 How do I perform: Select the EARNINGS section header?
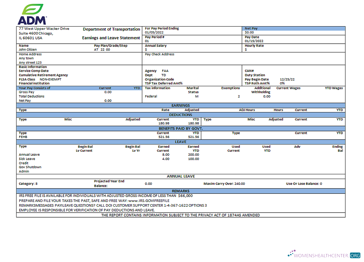coord(181,106)
